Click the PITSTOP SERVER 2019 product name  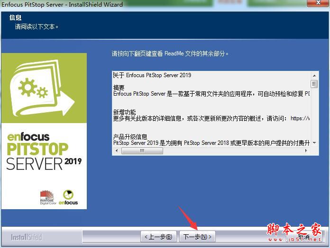44,157
